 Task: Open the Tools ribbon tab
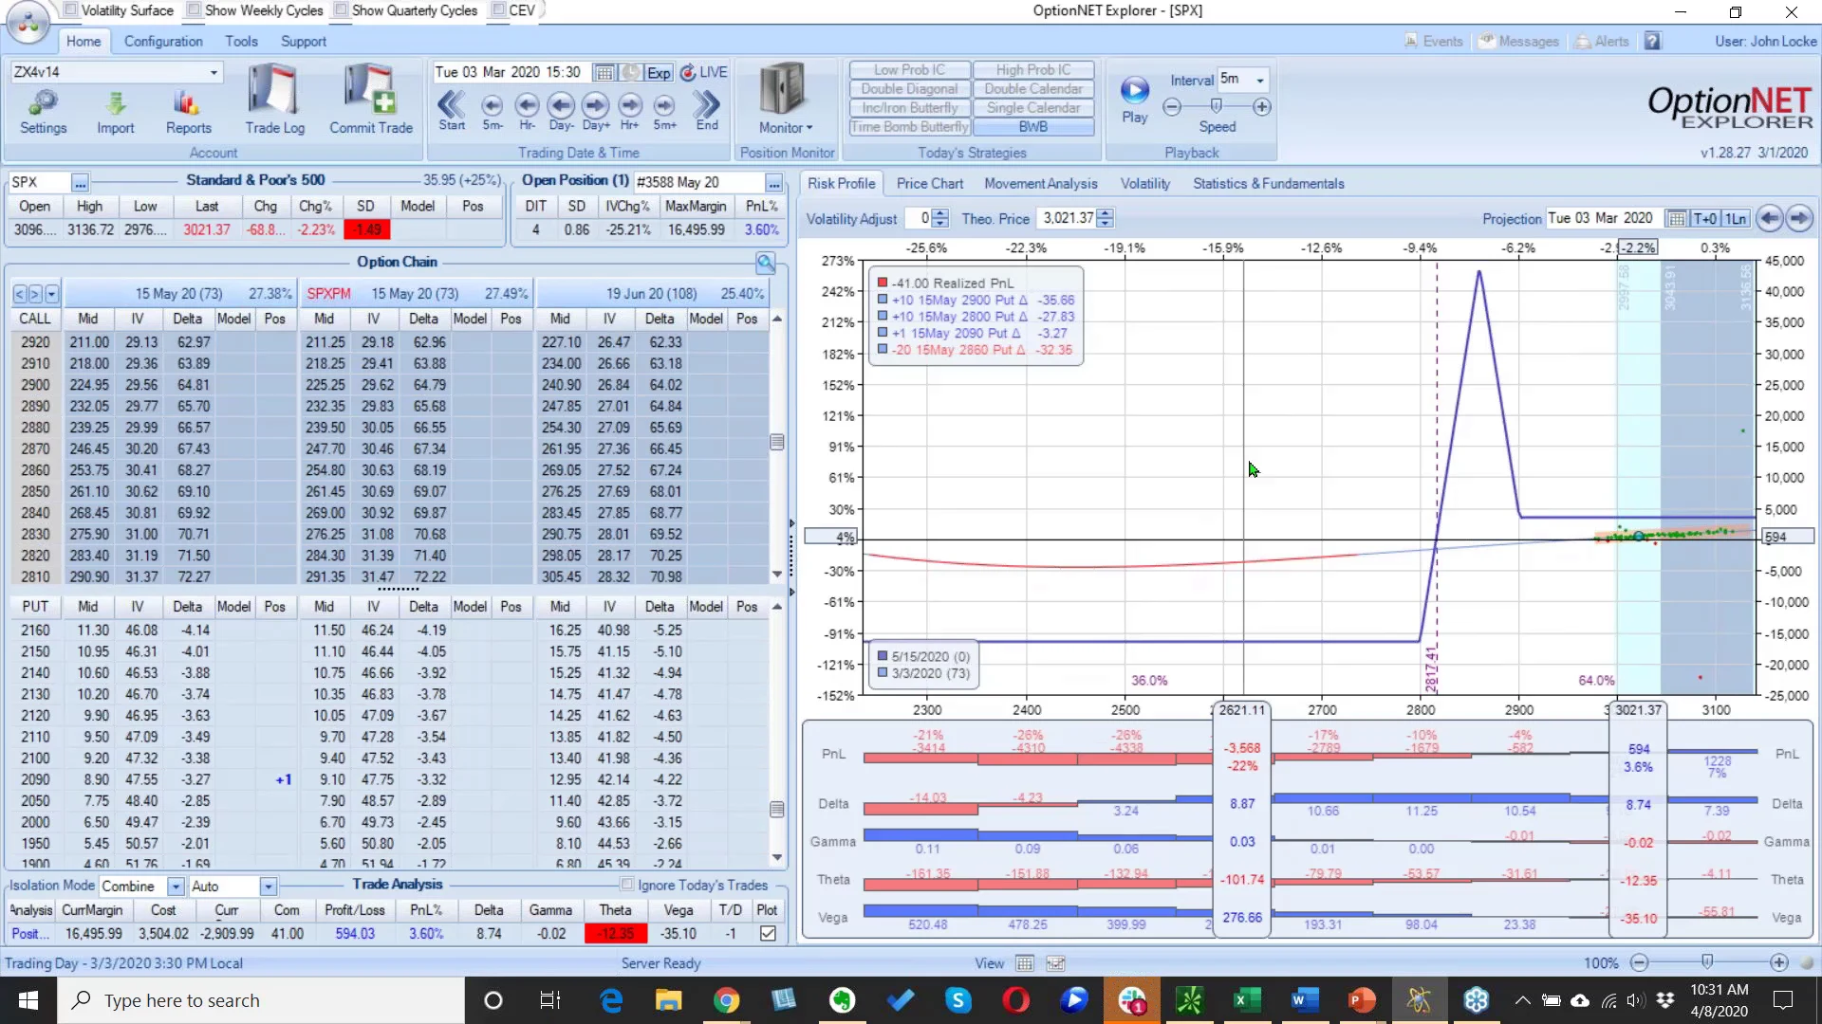coord(241,42)
